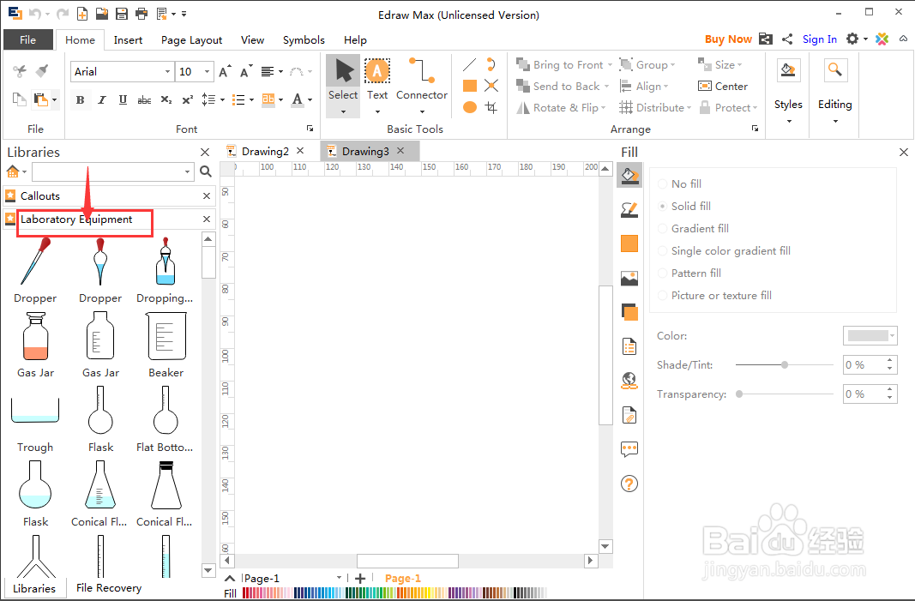Click the Cut scissors icon
The width and height of the screenshot is (915, 601).
19,71
